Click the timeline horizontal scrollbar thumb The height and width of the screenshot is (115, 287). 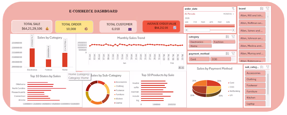click(199, 30)
